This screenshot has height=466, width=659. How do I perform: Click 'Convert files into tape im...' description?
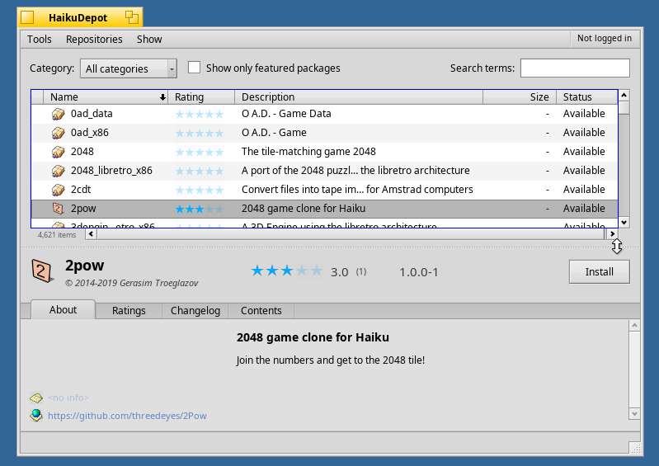pos(357,190)
